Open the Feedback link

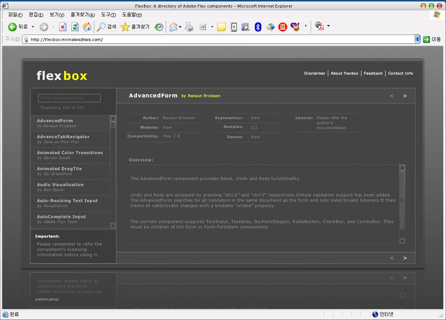(x=373, y=73)
